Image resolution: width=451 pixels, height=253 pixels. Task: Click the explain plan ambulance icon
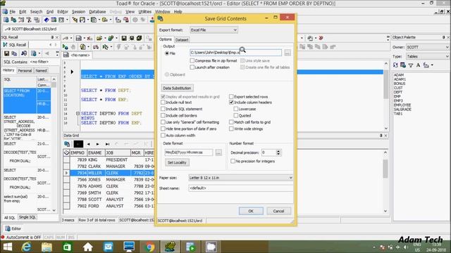[x=96, y=47]
